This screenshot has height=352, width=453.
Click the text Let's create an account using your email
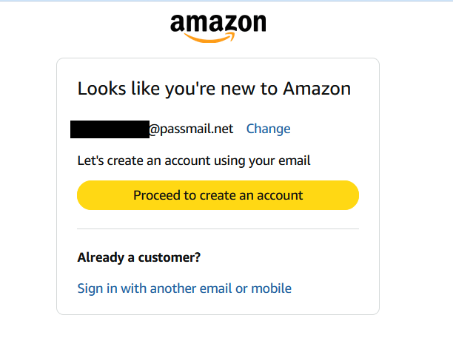(x=194, y=160)
